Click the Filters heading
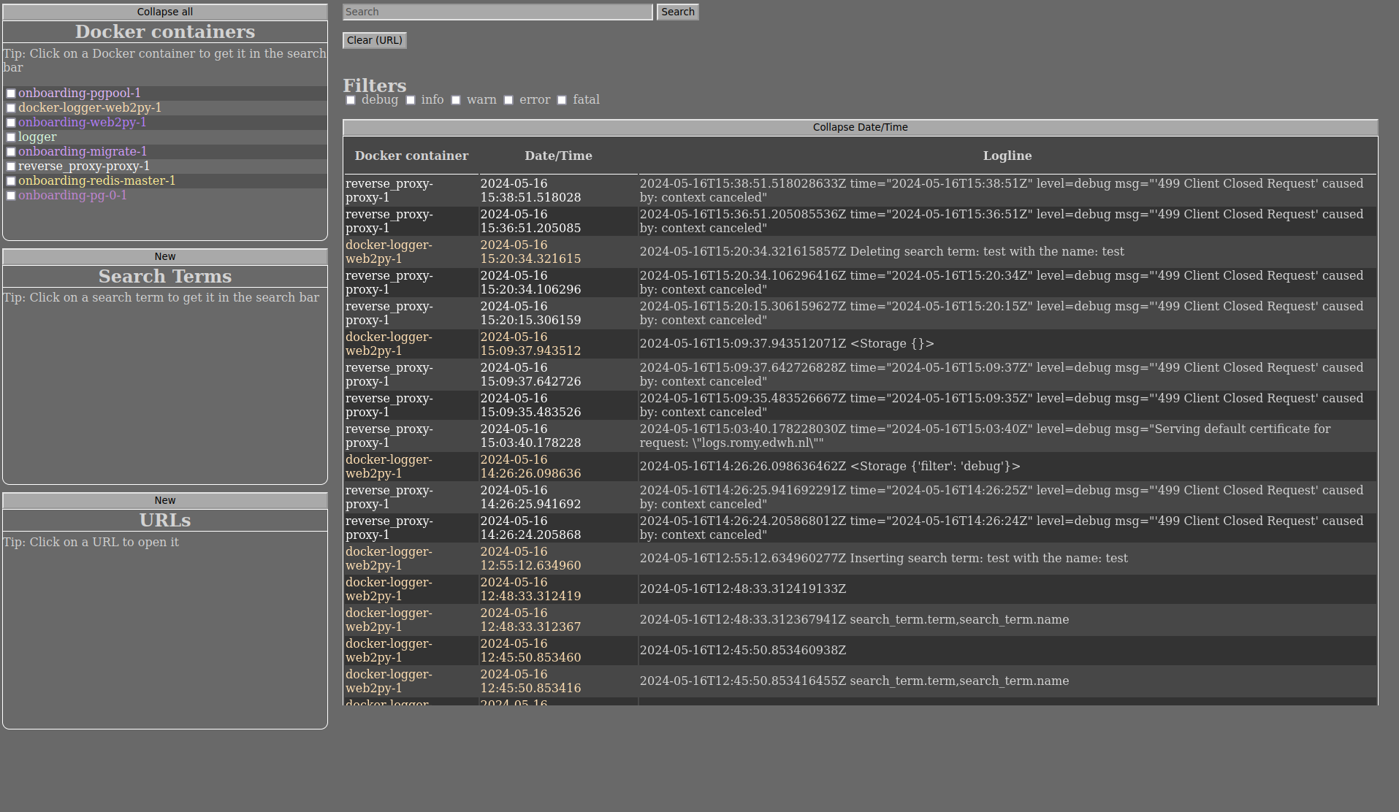The width and height of the screenshot is (1399, 812). [375, 85]
